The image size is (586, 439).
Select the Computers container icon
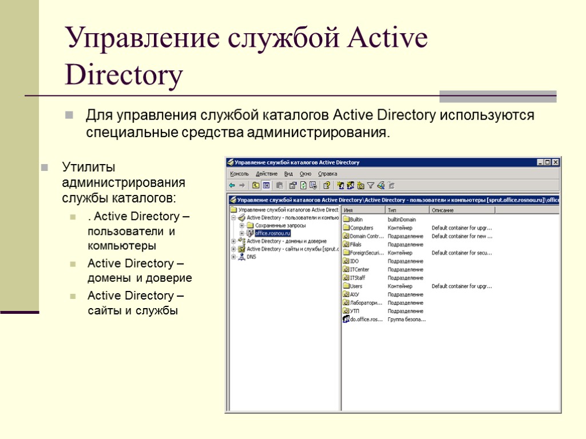coord(346,228)
